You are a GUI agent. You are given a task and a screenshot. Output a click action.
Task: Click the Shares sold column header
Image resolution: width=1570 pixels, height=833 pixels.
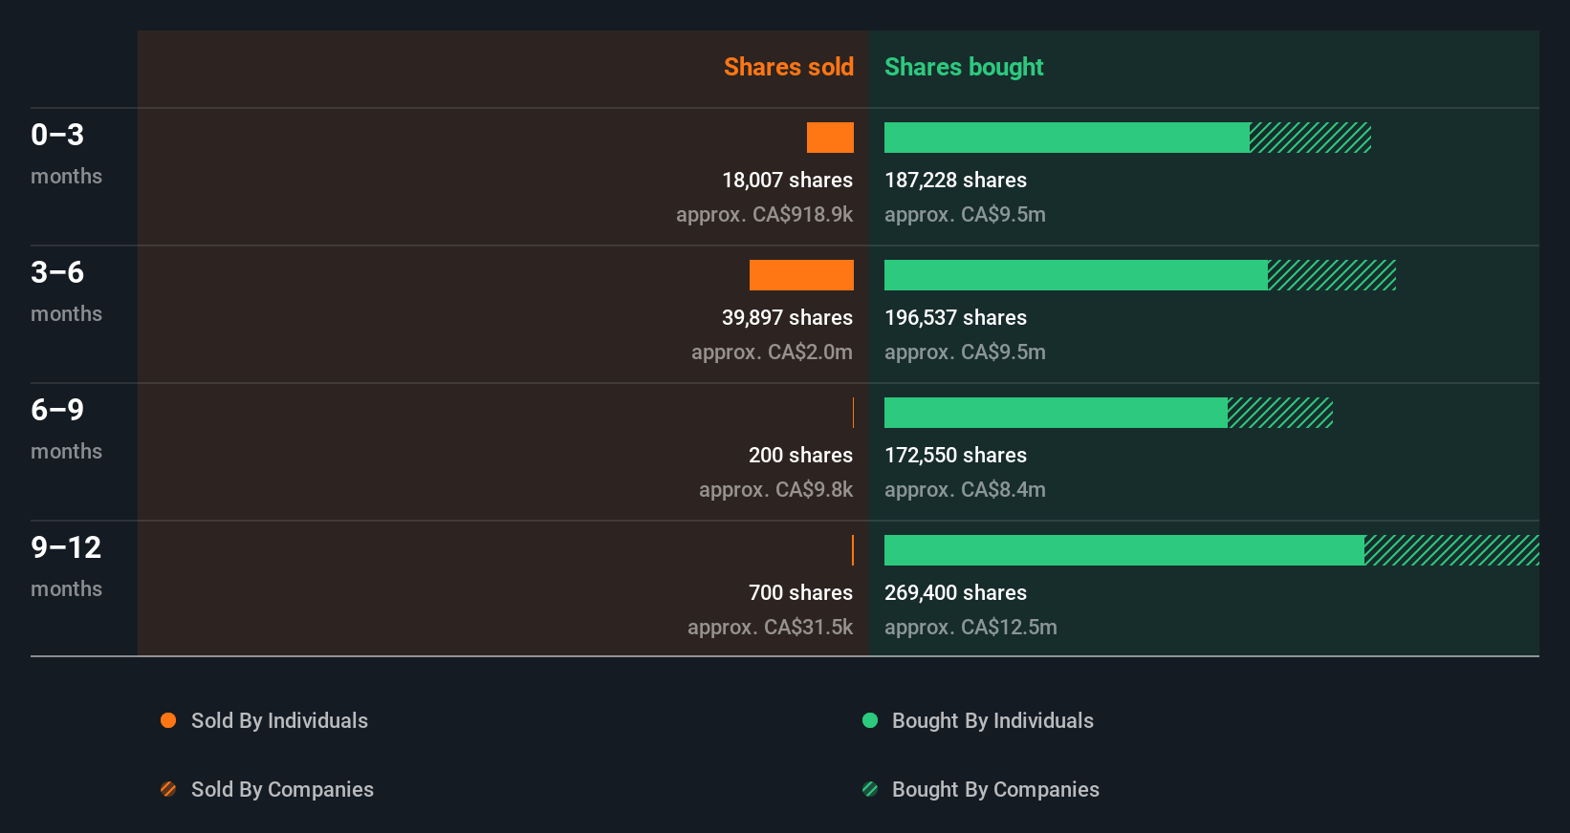[789, 67]
